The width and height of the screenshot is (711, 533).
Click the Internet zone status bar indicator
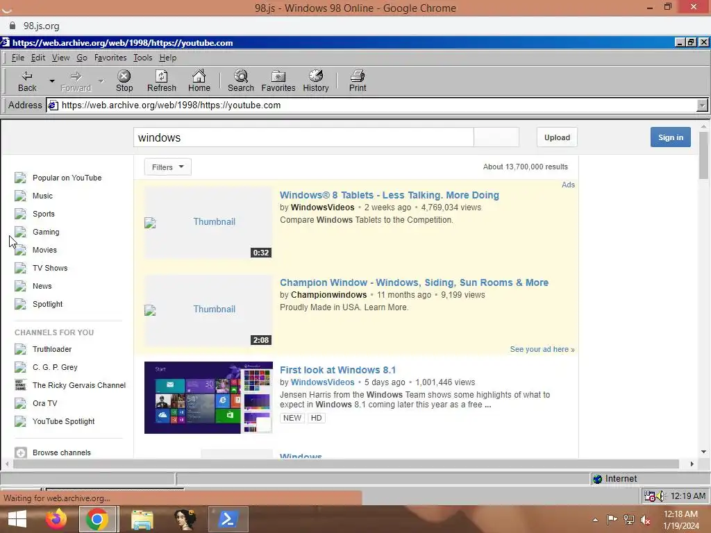tap(615, 479)
